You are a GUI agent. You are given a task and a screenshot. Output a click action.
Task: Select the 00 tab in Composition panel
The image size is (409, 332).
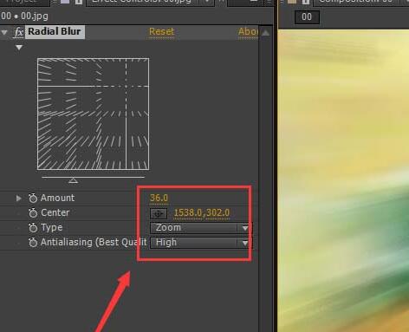(x=307, y=17)
